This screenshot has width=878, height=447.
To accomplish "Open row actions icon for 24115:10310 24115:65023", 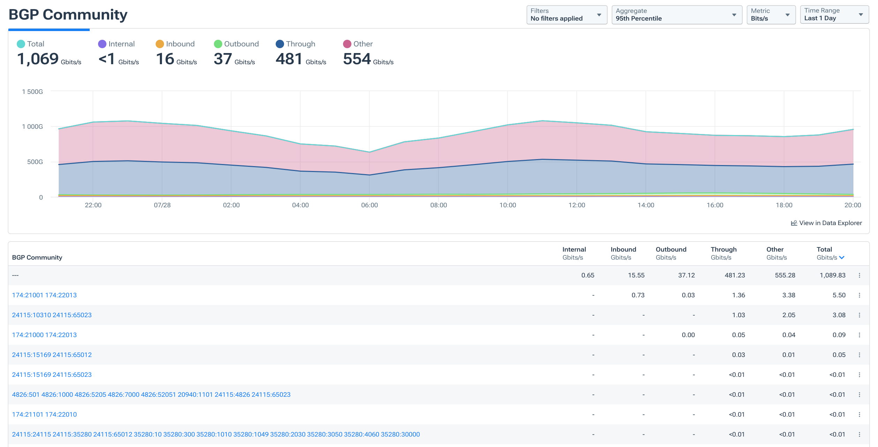I will (x=860, y=315).
